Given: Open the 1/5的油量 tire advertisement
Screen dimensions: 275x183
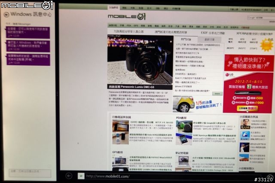Looking at the screenshot, I should point(198,104).
